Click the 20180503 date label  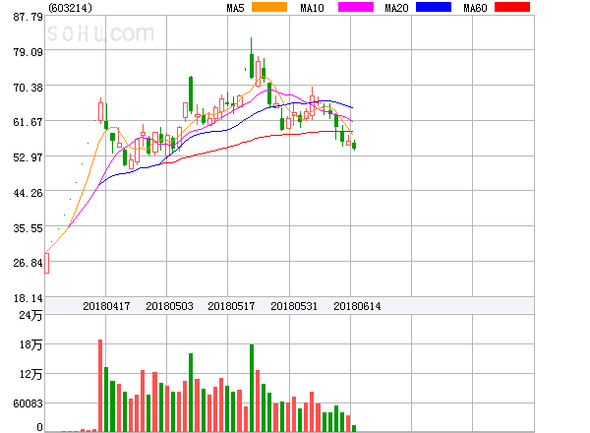click(x=169, y=306)
